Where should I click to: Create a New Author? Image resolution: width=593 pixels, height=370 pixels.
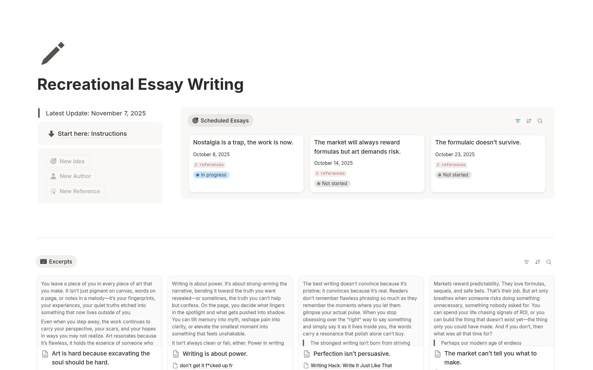click(x=71, y=176)
